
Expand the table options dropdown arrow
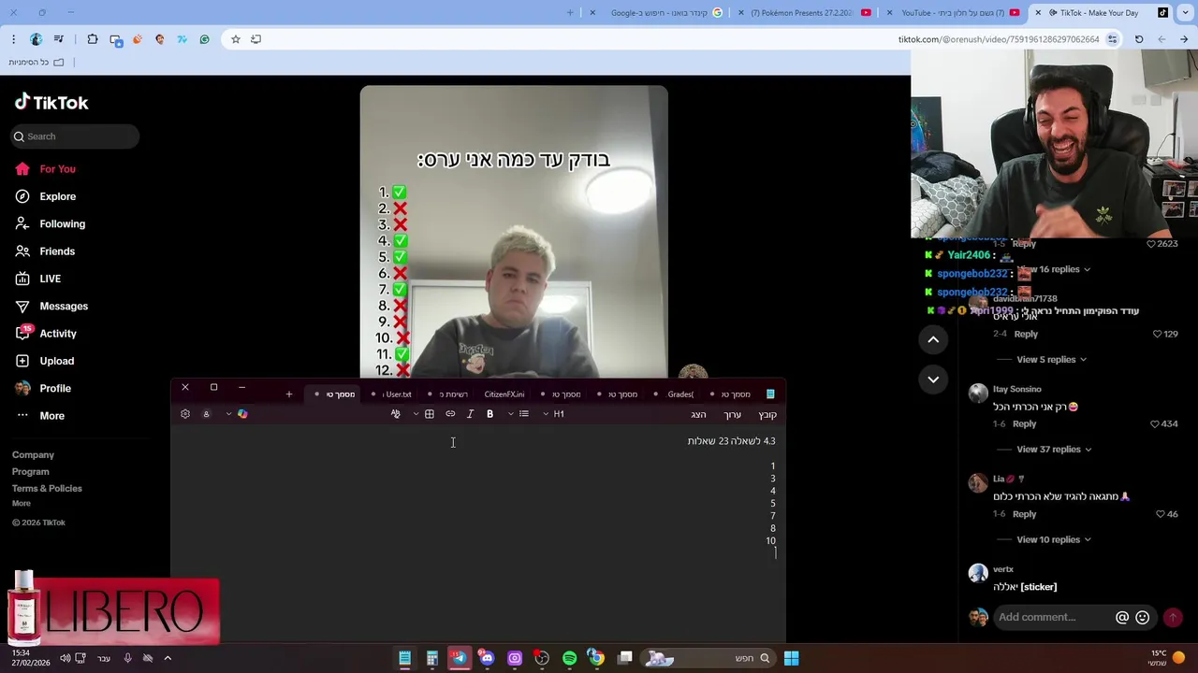point(416,414)
